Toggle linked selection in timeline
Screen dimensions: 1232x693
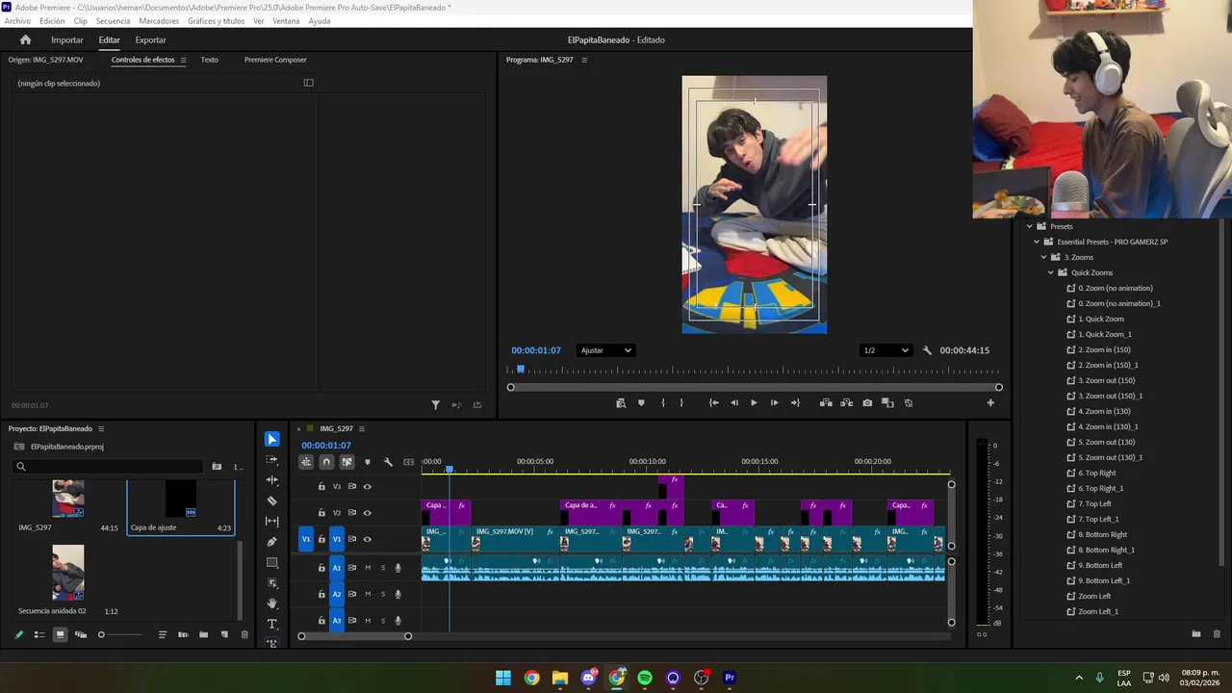(346, 462)
